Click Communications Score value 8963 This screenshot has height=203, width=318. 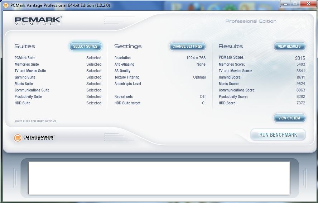point(301,90)
